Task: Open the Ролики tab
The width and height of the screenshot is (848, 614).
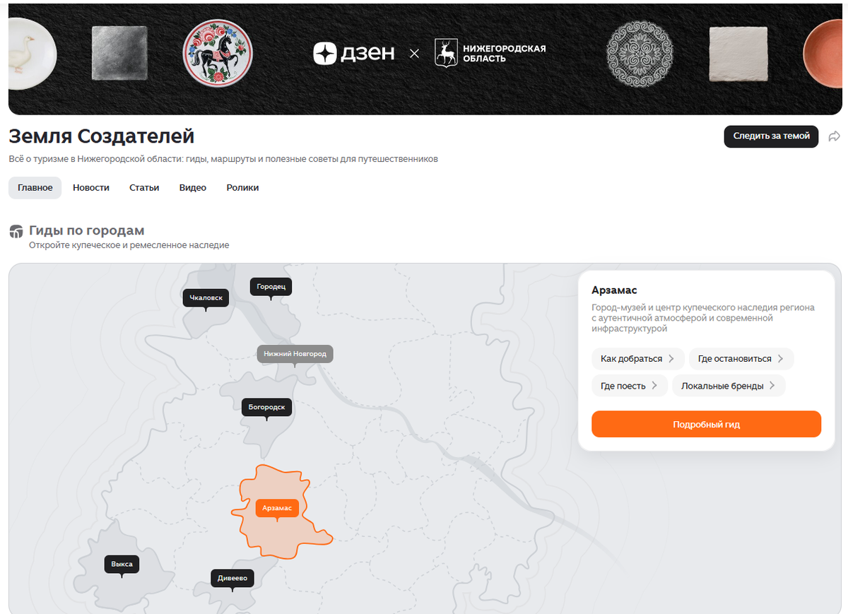Action: (x=242, y=188)
